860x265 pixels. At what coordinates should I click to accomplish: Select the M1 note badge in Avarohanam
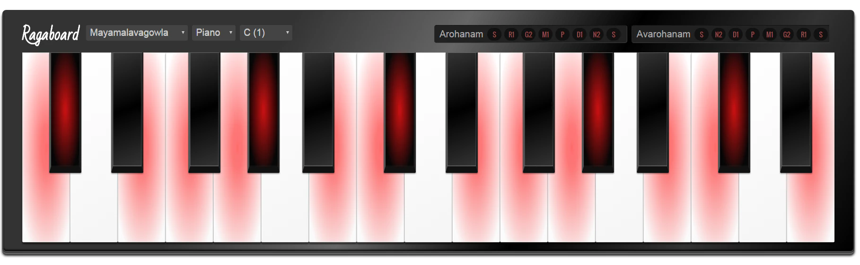(x=770, y=34)
